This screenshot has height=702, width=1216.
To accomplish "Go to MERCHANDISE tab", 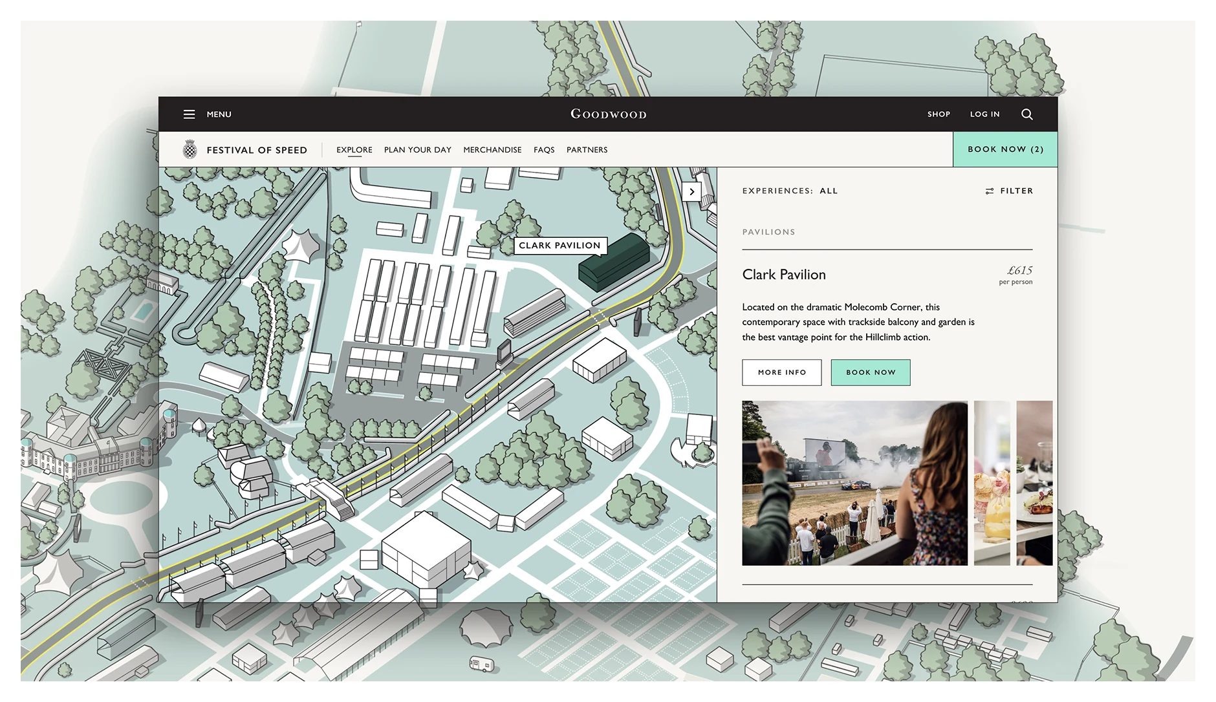I will 492,150.
